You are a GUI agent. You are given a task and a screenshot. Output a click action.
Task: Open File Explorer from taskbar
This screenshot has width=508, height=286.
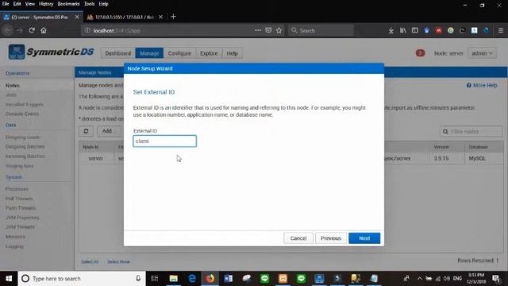174,279
